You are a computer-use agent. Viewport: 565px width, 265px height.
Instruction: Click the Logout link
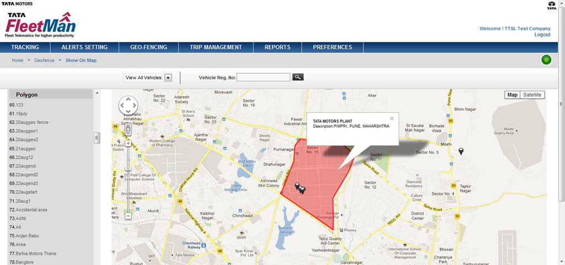pos(542,35)
